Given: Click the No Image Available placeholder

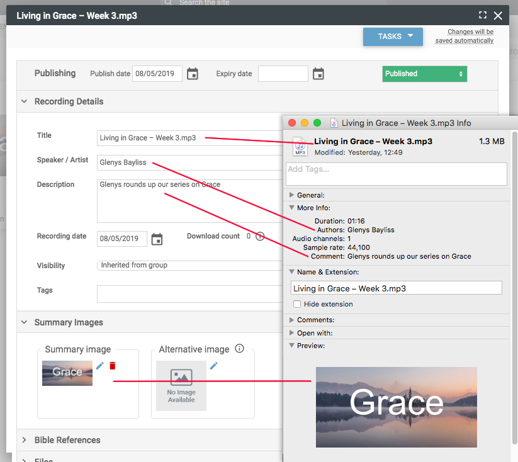Looking at the screenshot, I should point(181,386).
